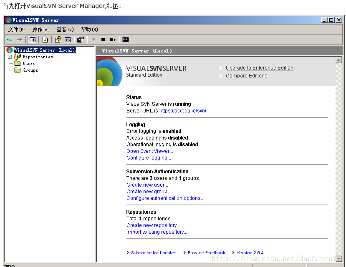The height and width of the screenshot is (267, 346).
Task: Open help via the question mark toolbar icon
Action: tap(58, 40)
